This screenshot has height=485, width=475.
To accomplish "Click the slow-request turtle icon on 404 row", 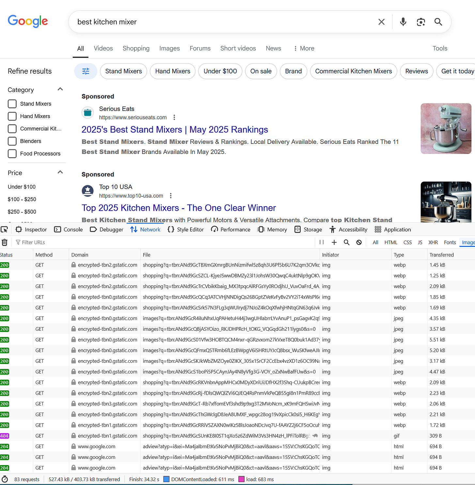I will pyautogui.click(x=315, y=436).
